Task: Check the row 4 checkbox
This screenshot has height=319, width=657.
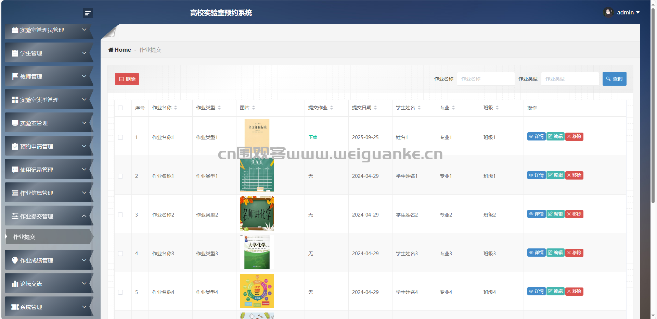Action: click(120, 254)
